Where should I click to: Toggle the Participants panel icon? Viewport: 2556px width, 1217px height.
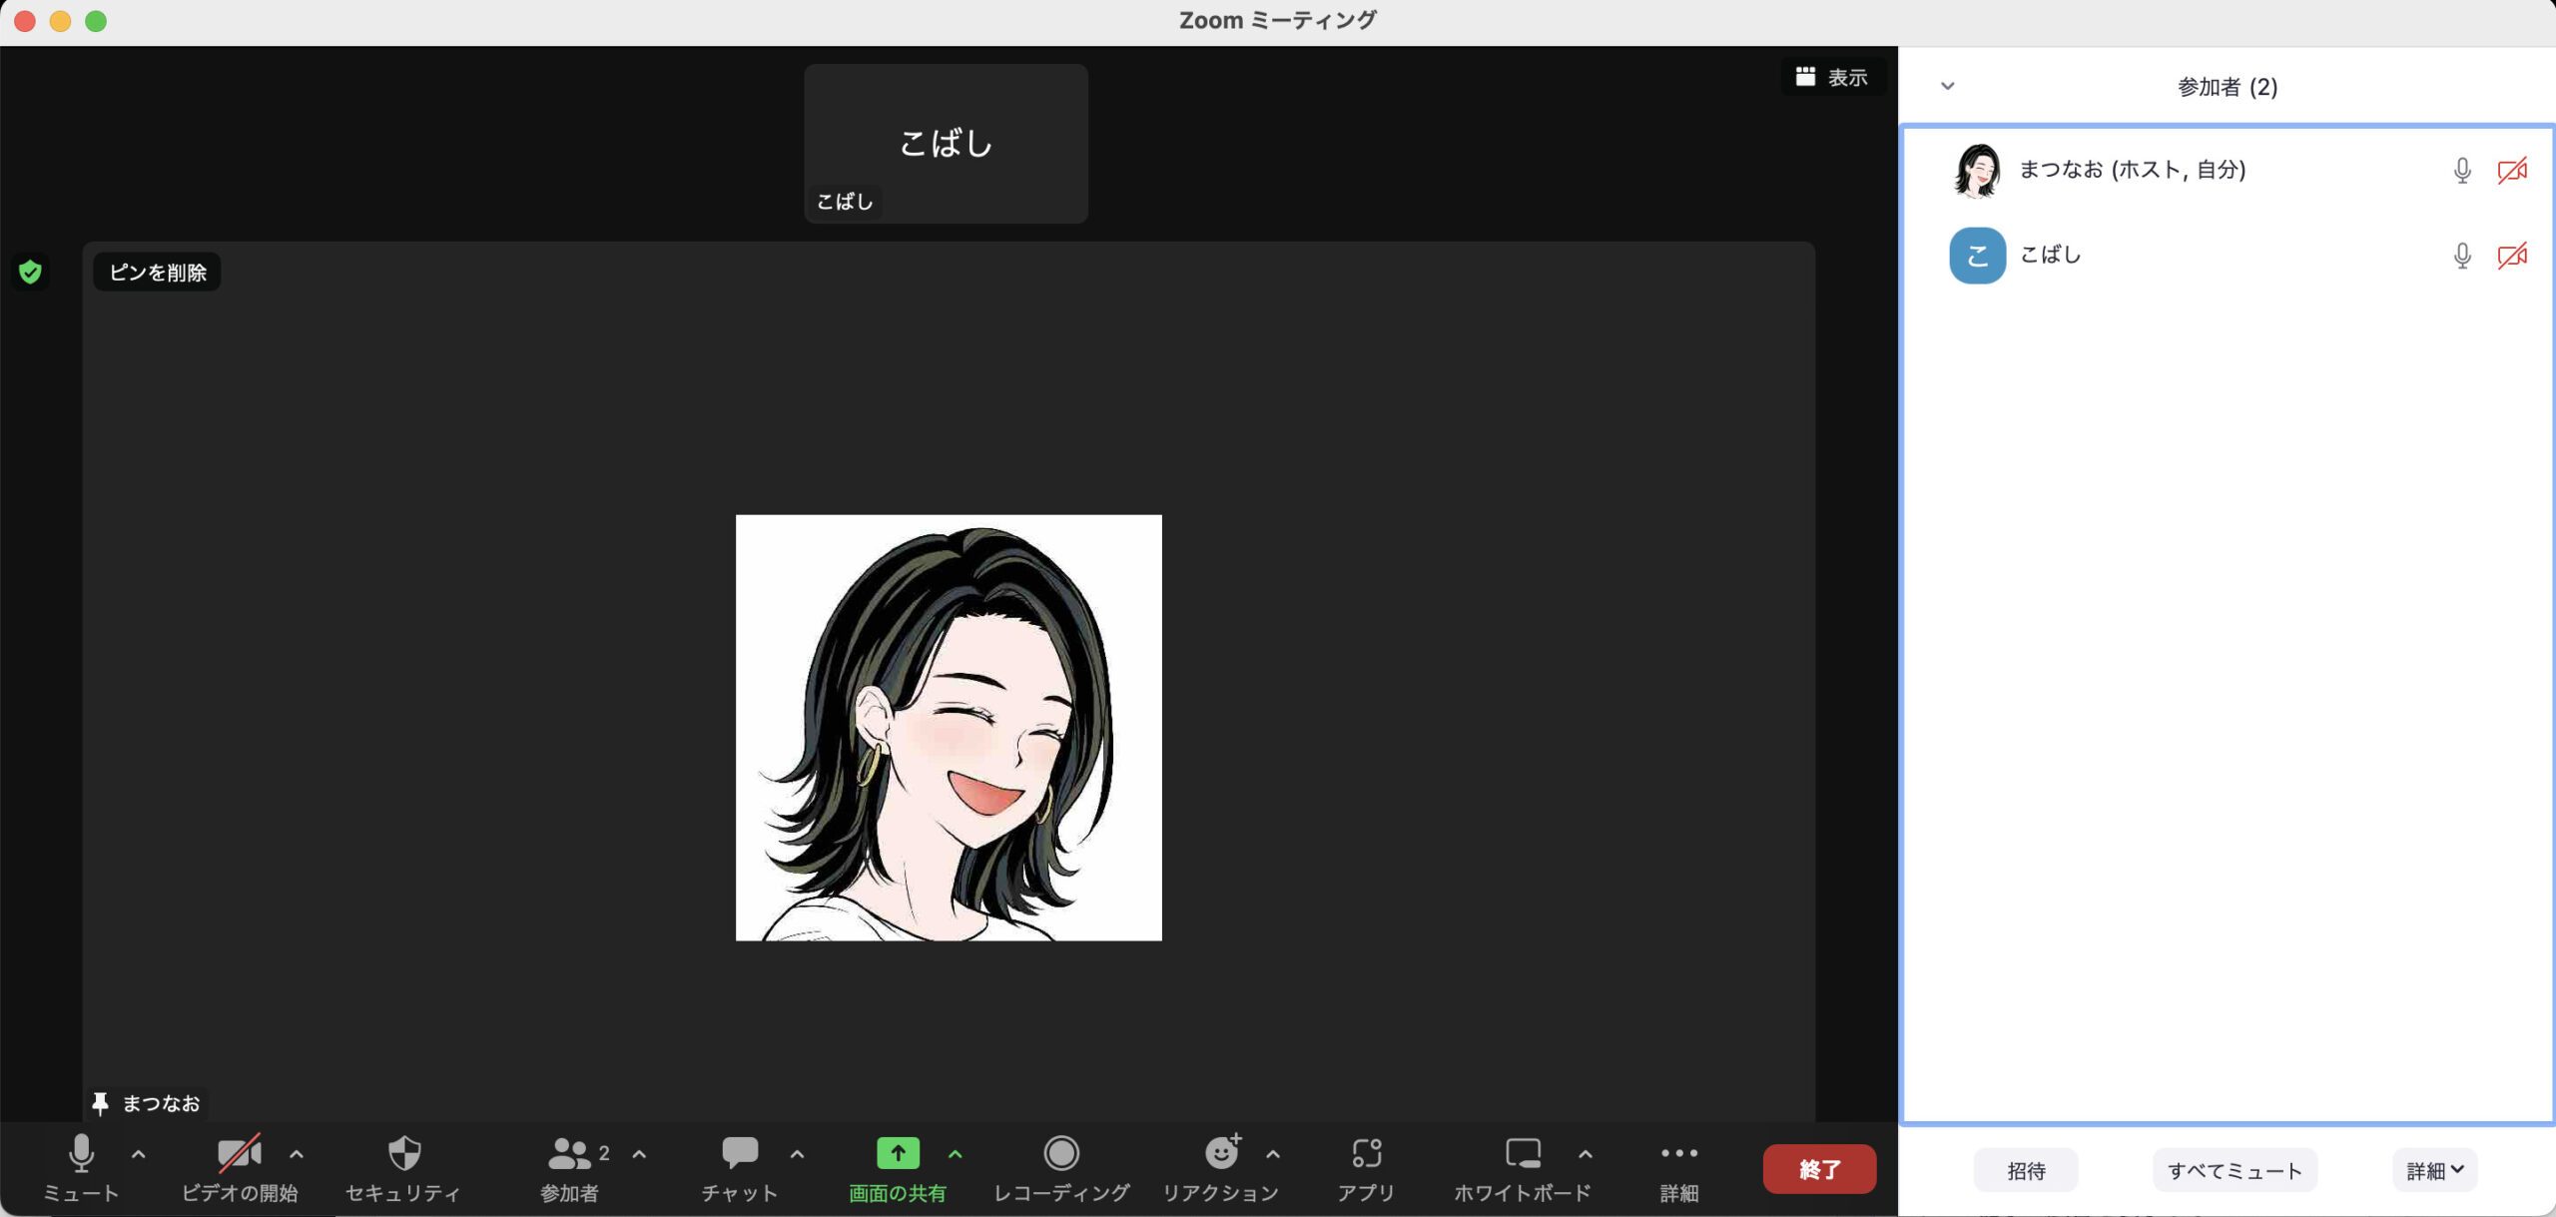569,1154
